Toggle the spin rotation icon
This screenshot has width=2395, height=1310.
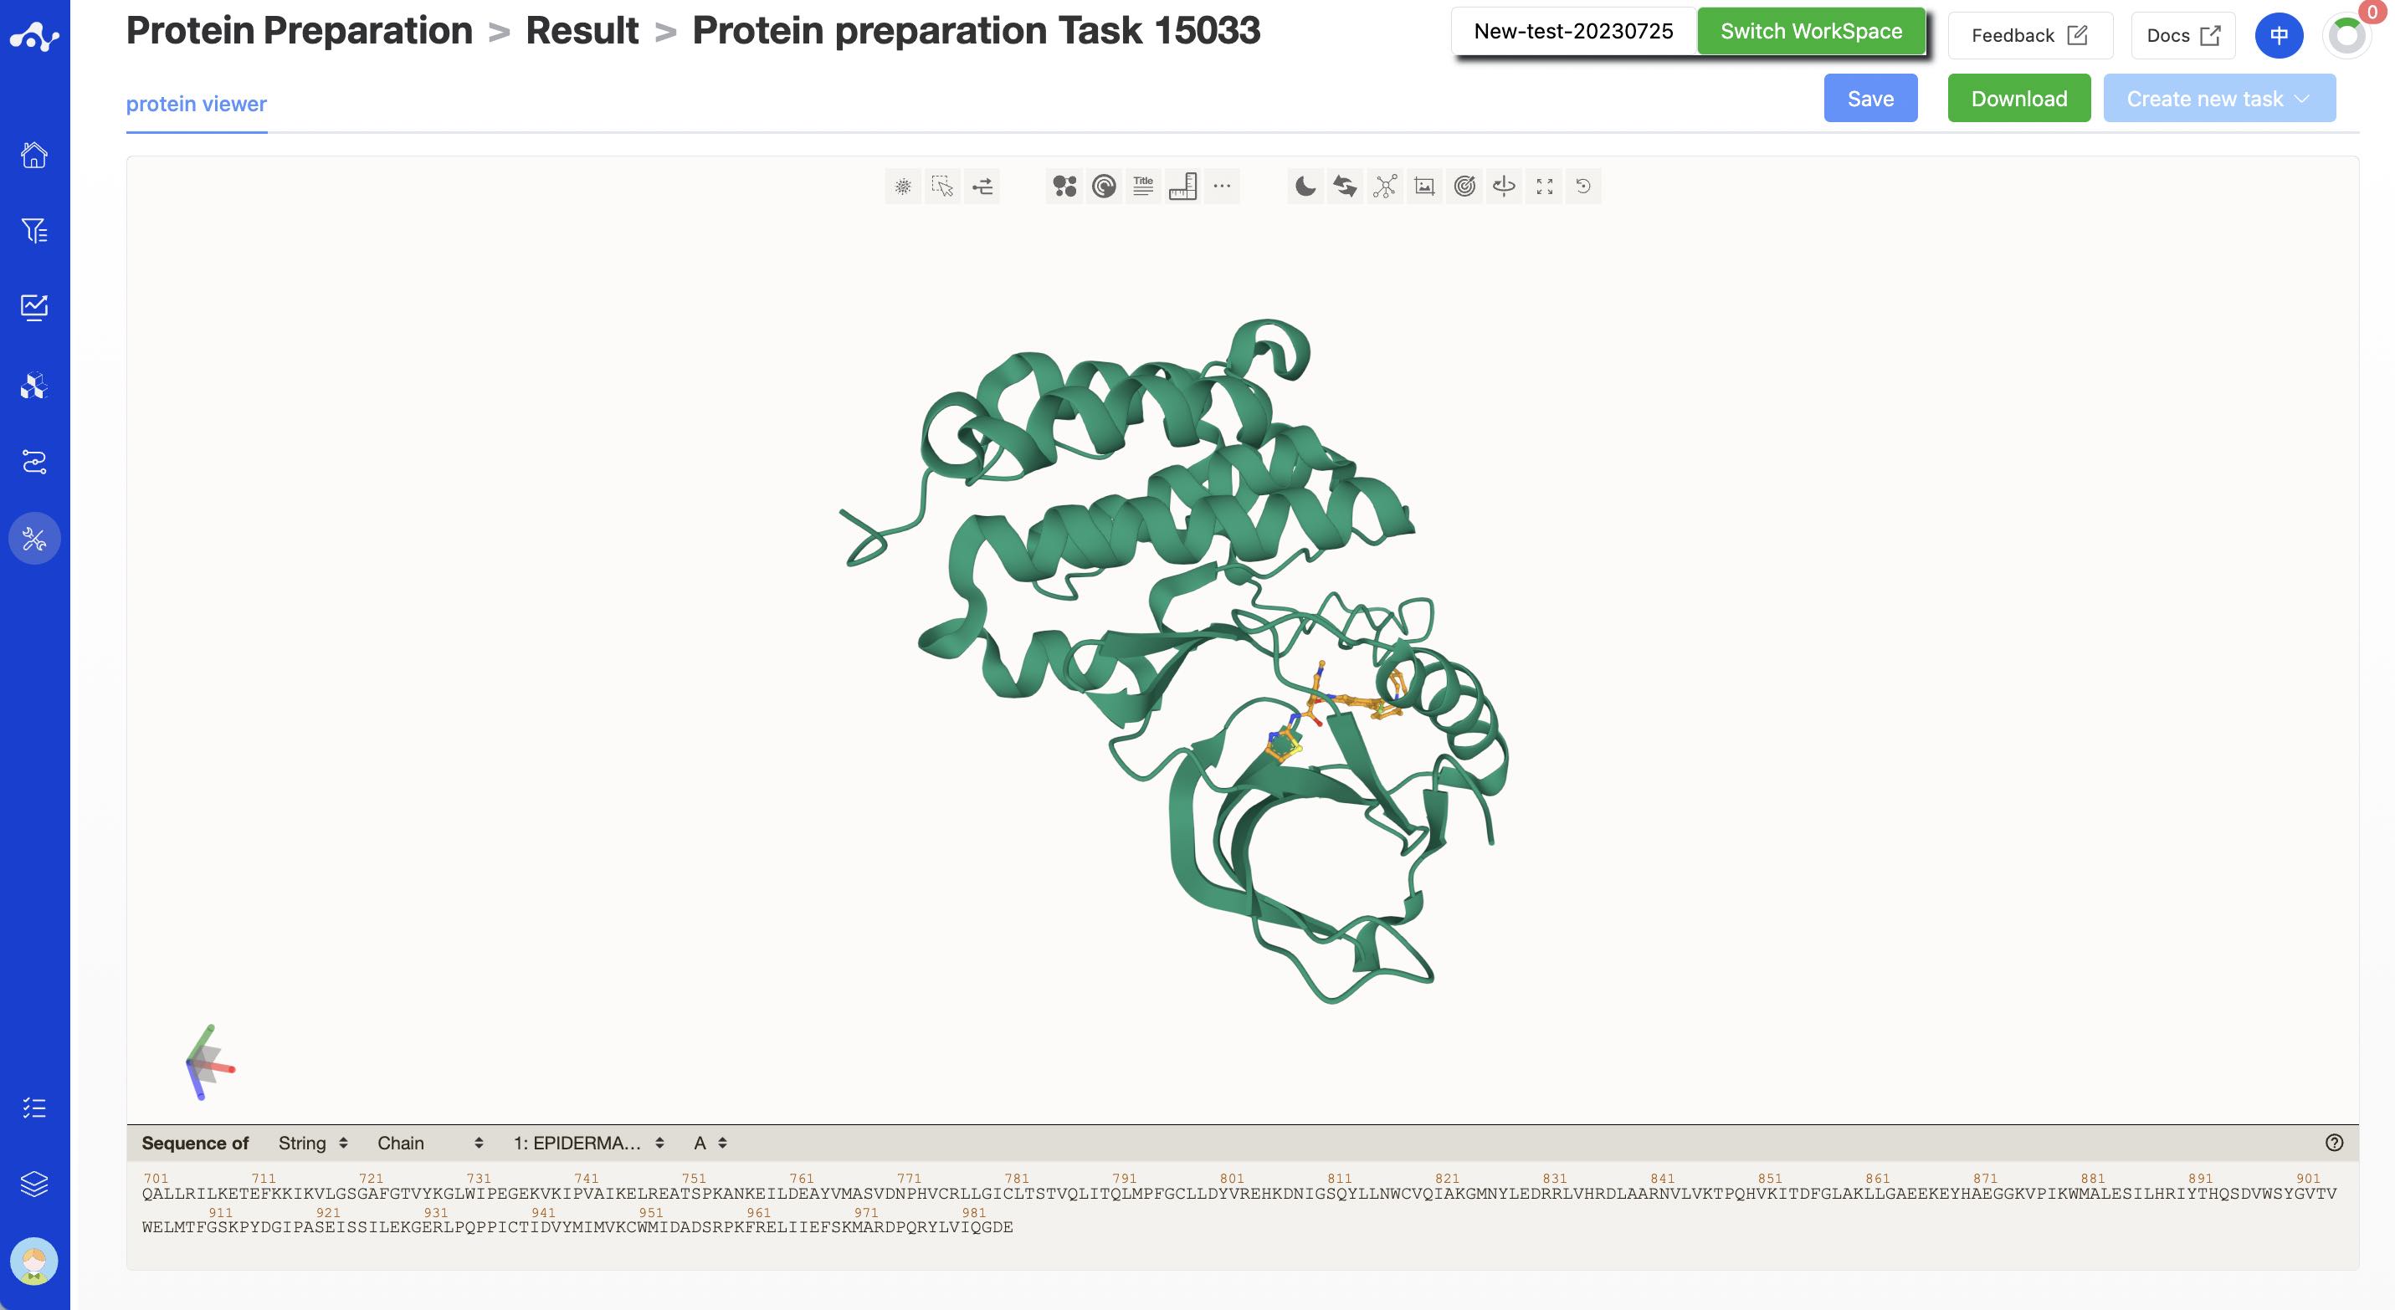coord(1505,187)
